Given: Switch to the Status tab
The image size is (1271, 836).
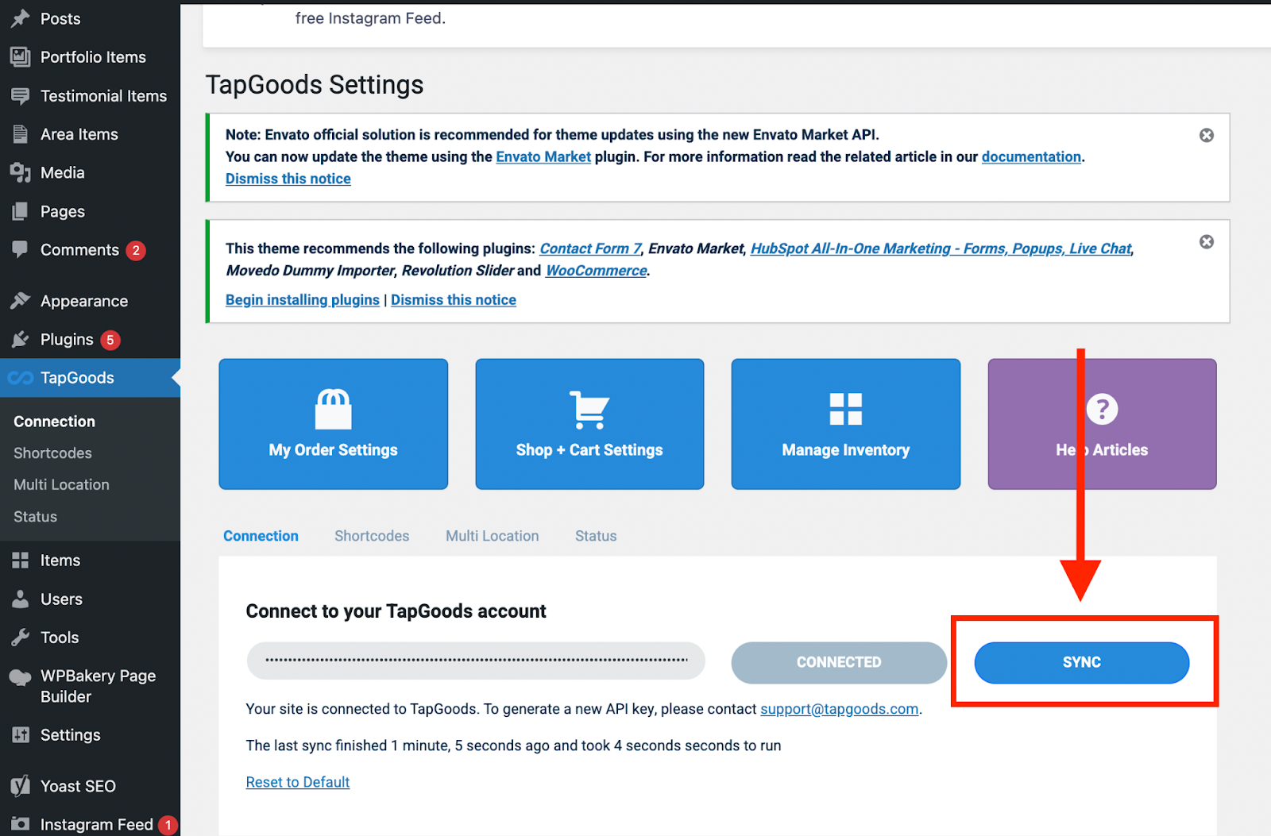Looking at the screenshot, I should coord(595,536).
